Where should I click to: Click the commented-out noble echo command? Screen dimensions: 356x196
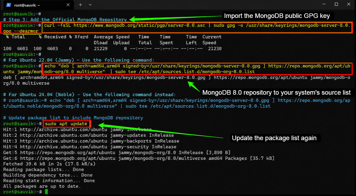[177, 103]
